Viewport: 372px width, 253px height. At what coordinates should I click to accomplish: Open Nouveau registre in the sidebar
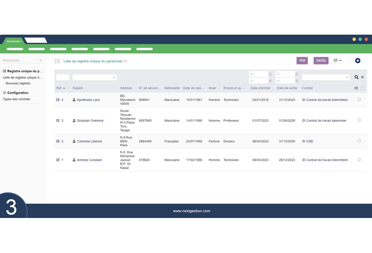pos(18,83)
